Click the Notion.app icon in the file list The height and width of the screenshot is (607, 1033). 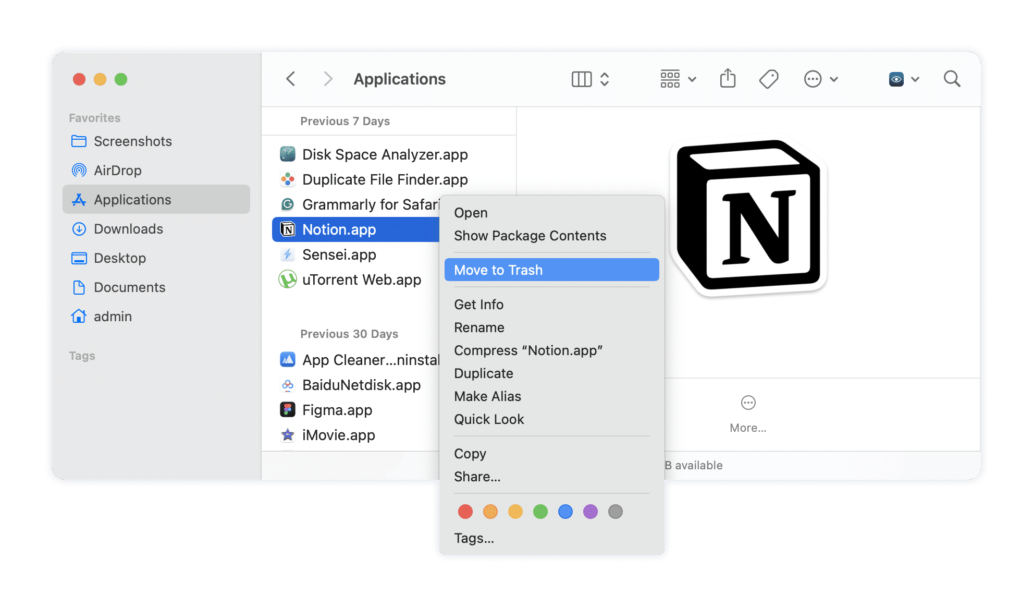click(x=288, y=229)
